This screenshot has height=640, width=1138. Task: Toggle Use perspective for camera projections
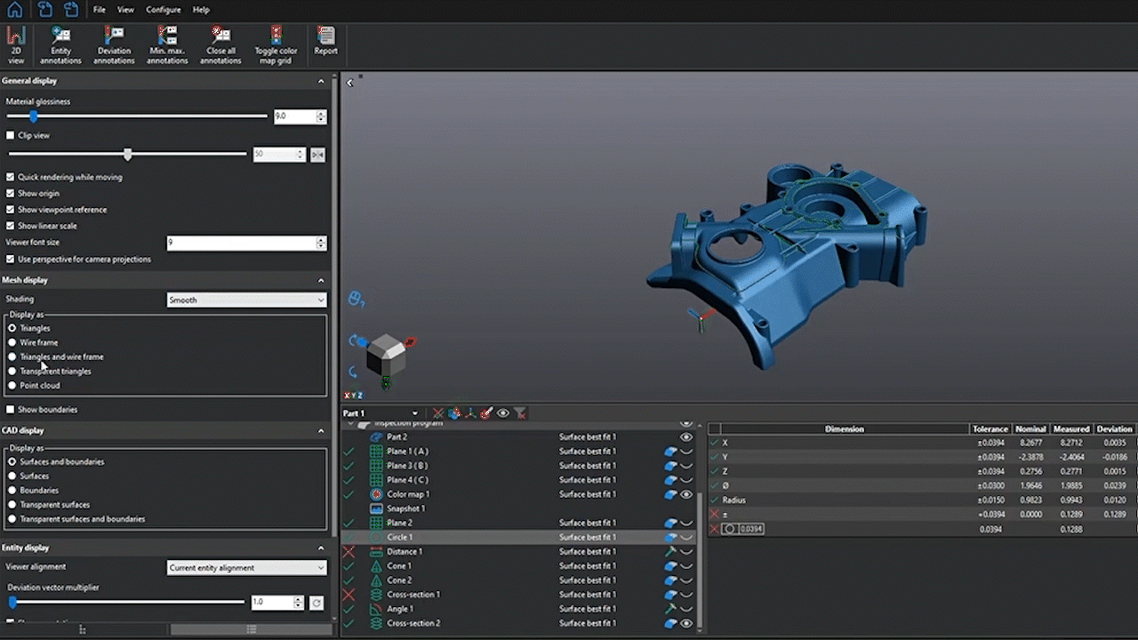[x=11, y=260]
